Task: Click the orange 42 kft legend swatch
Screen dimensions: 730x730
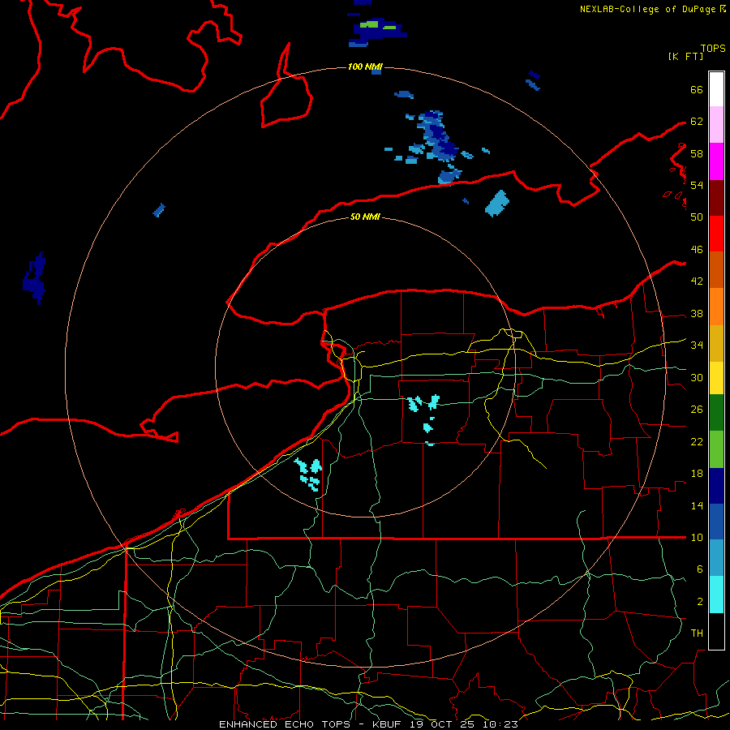Action: (716, 307)
